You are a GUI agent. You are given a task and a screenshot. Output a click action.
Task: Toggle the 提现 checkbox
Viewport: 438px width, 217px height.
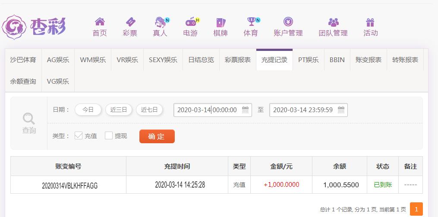click(x=109, y=136)
